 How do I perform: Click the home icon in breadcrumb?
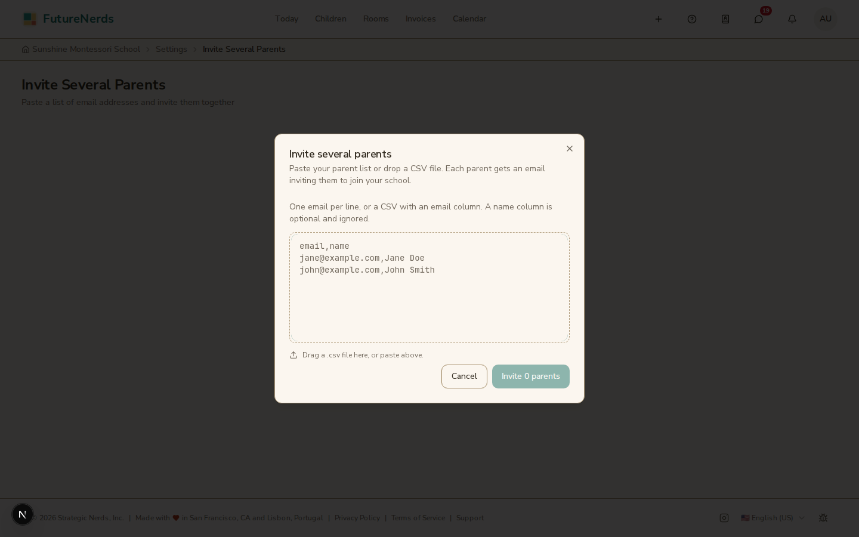click(x=26, y=50)
